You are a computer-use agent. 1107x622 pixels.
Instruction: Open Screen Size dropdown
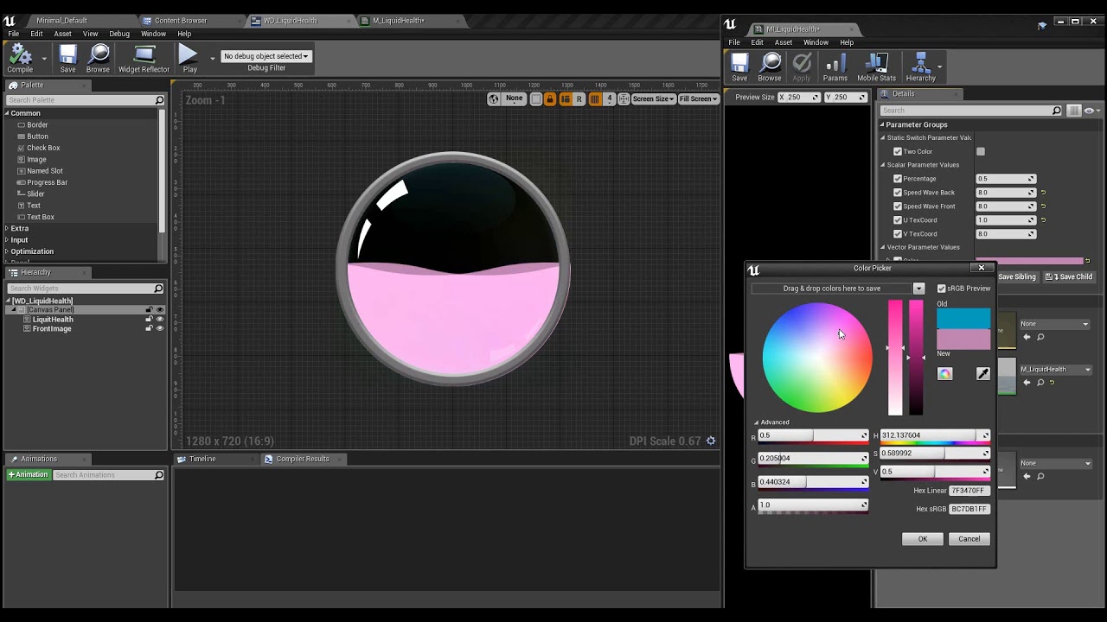click(653, 98)
